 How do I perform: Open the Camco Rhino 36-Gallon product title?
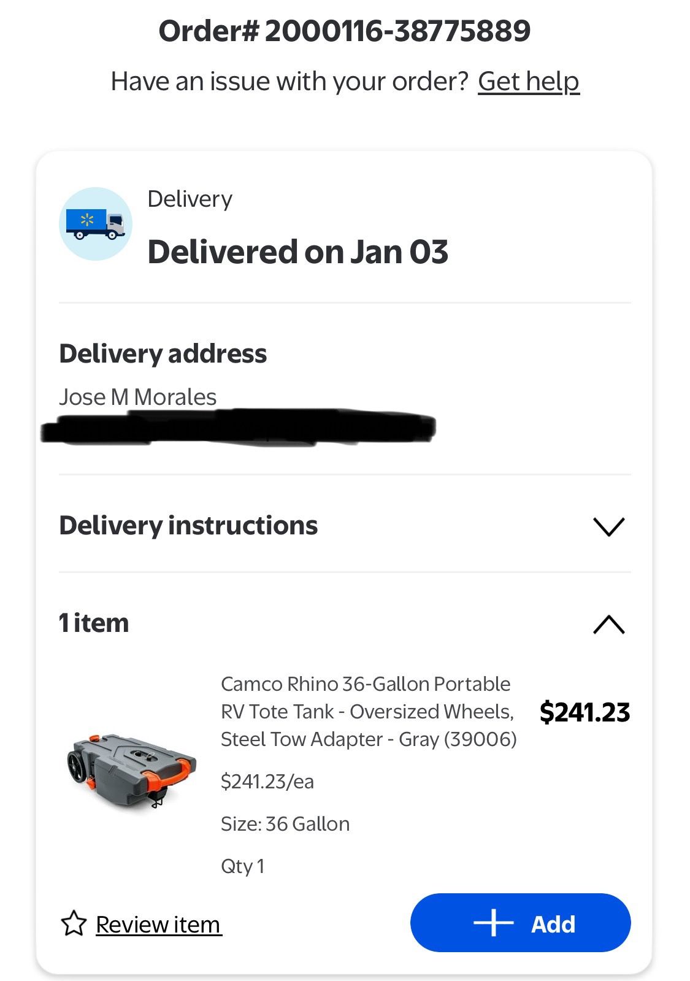[368, 712]
